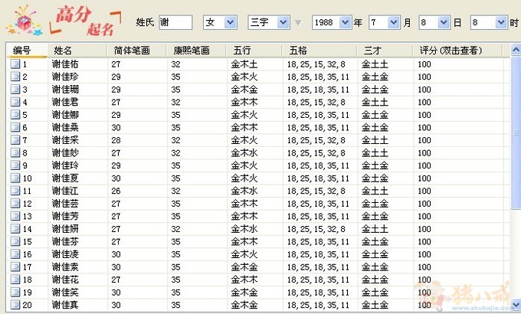Click simplified stroke count 28 in row 7
This screenshot has width=521, height=314.
(116, 140)
